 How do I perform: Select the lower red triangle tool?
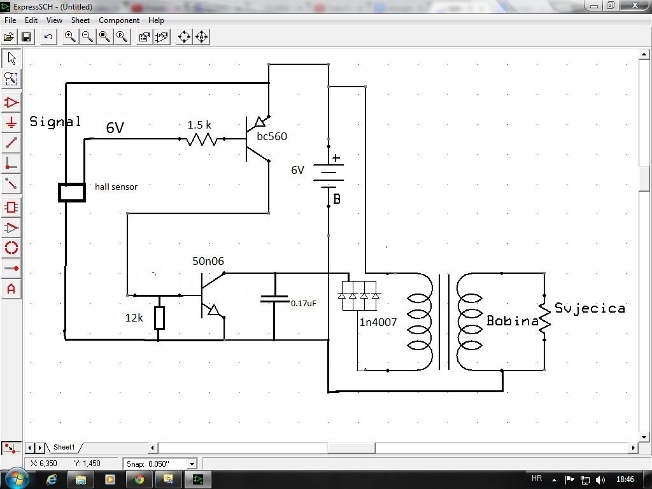11,227
